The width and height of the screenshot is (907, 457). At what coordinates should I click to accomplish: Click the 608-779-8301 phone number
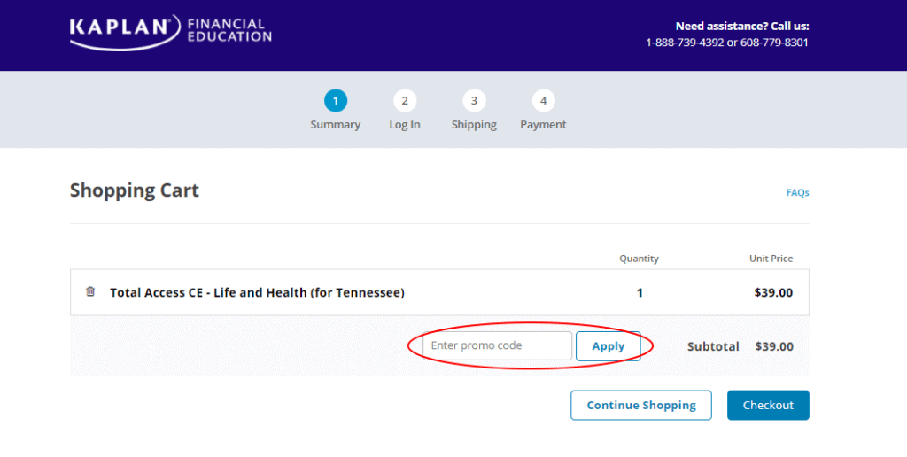[x=774, y=43]
